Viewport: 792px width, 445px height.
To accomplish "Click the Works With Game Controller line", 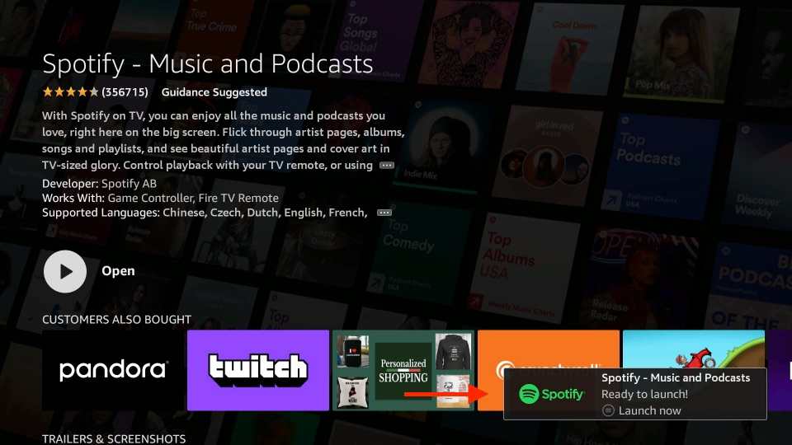I will click(160, 199).
